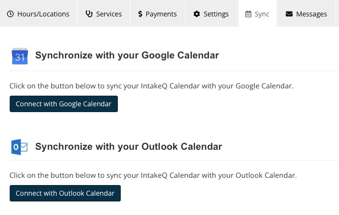The height and width of the screenshot is (215, 339).
Task: Open the Settings tab label
Action: 216,14
